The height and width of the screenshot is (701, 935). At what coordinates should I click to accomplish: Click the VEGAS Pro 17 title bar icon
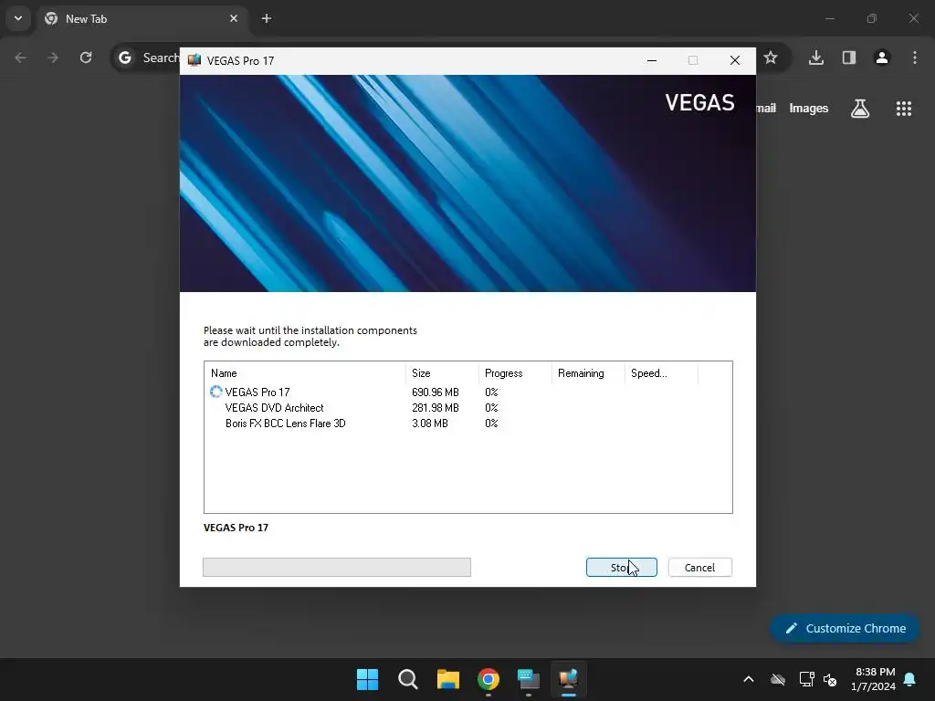(194, 60)
